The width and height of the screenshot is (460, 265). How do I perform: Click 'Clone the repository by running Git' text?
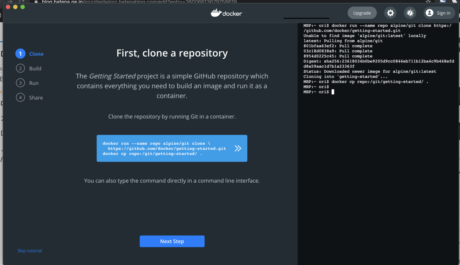(x=172, y=116)
